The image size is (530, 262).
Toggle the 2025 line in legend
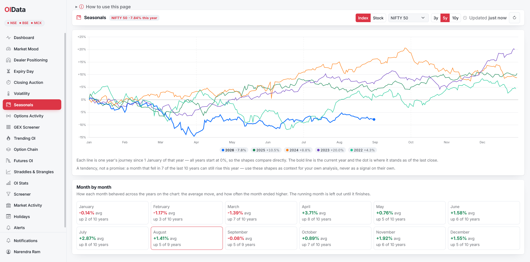266,150
